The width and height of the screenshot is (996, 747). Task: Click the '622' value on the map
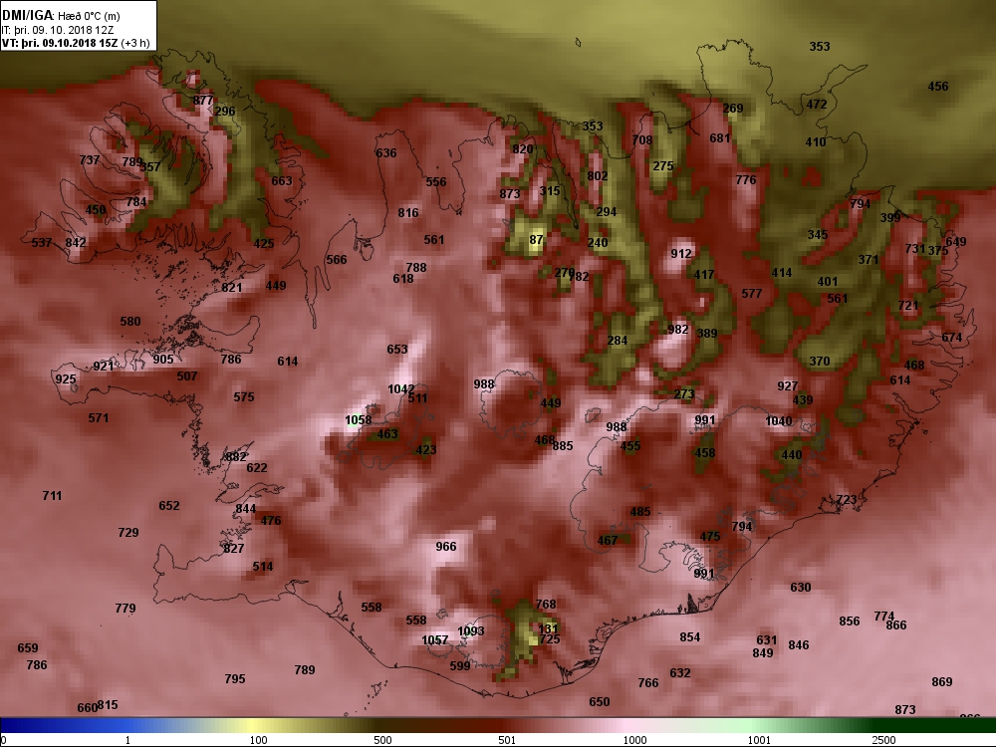click(257, 468)
